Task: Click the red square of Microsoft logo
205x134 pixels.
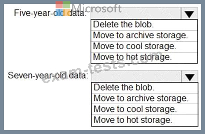Action: pos(59,5)
